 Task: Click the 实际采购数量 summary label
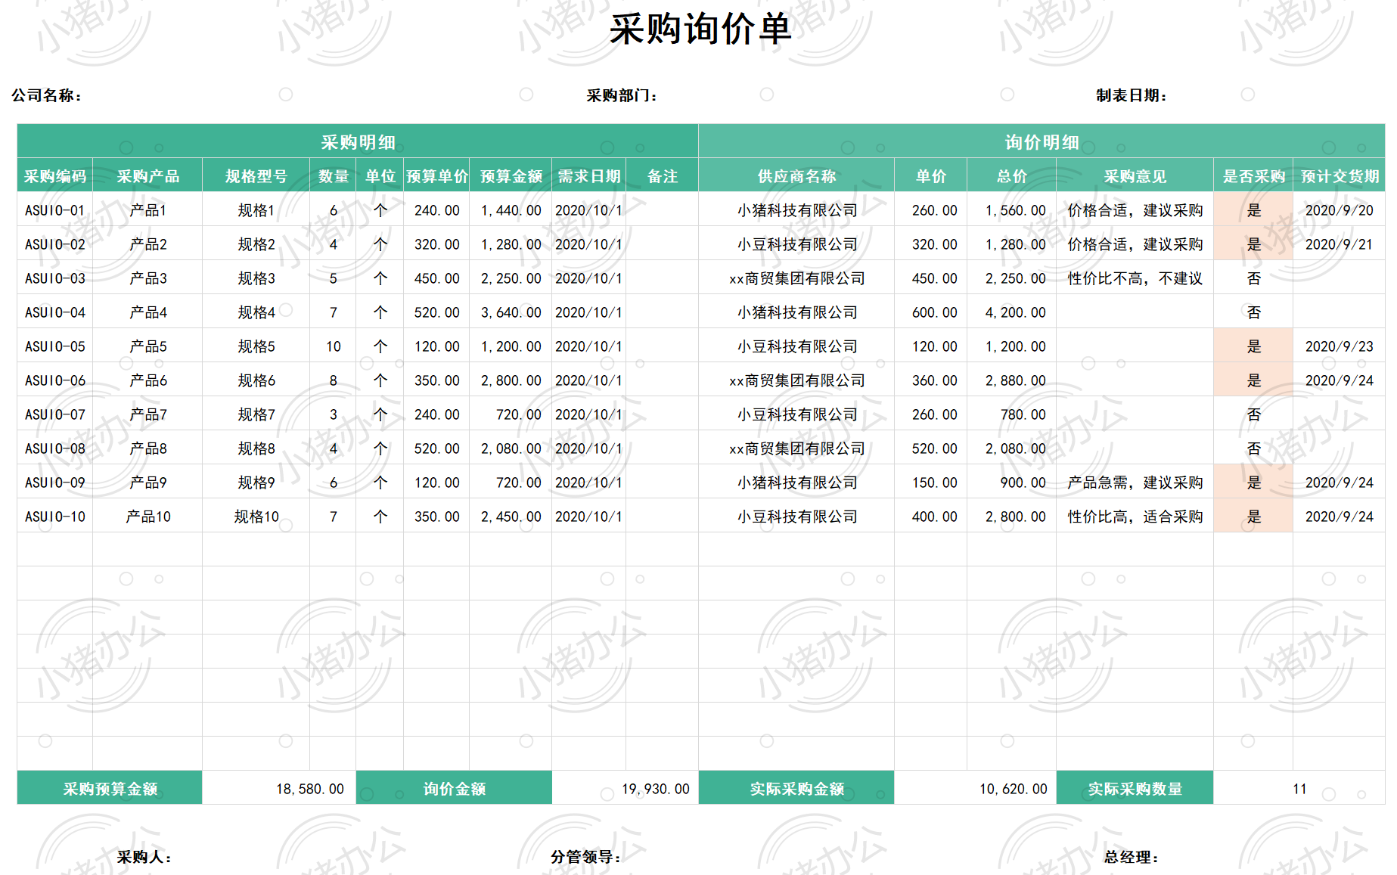1135,788
